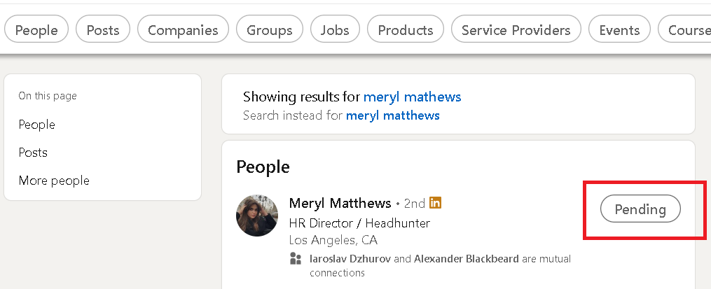
Task: Select the Posts filter pill
Action: pyautogui.click(x=103, y=30)
